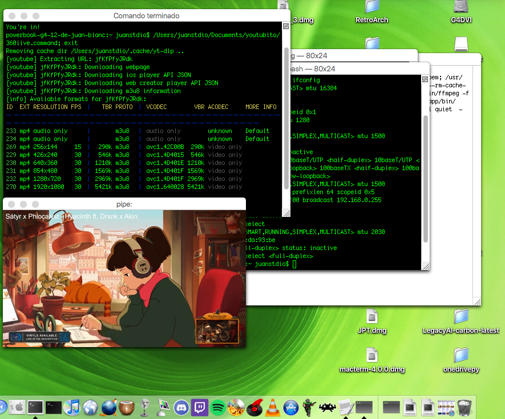Click resize grip of white background window
505x419 pixels.
[477, 301]
